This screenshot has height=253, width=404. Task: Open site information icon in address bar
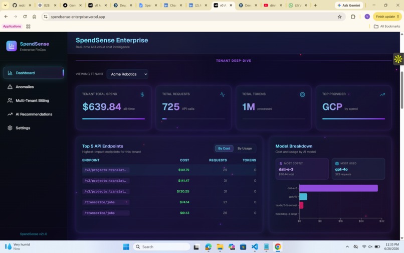point(46,17)
